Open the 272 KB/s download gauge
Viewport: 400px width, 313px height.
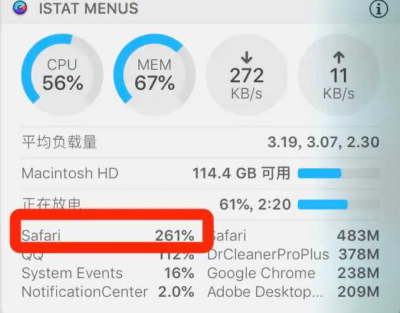(247, 75)
